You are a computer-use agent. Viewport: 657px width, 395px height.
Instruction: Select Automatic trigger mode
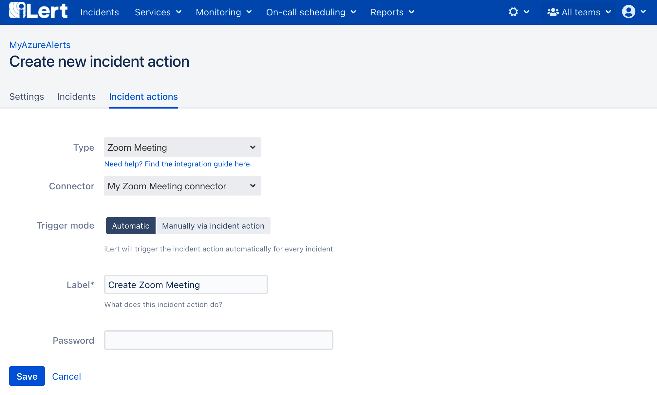(131, 226)
